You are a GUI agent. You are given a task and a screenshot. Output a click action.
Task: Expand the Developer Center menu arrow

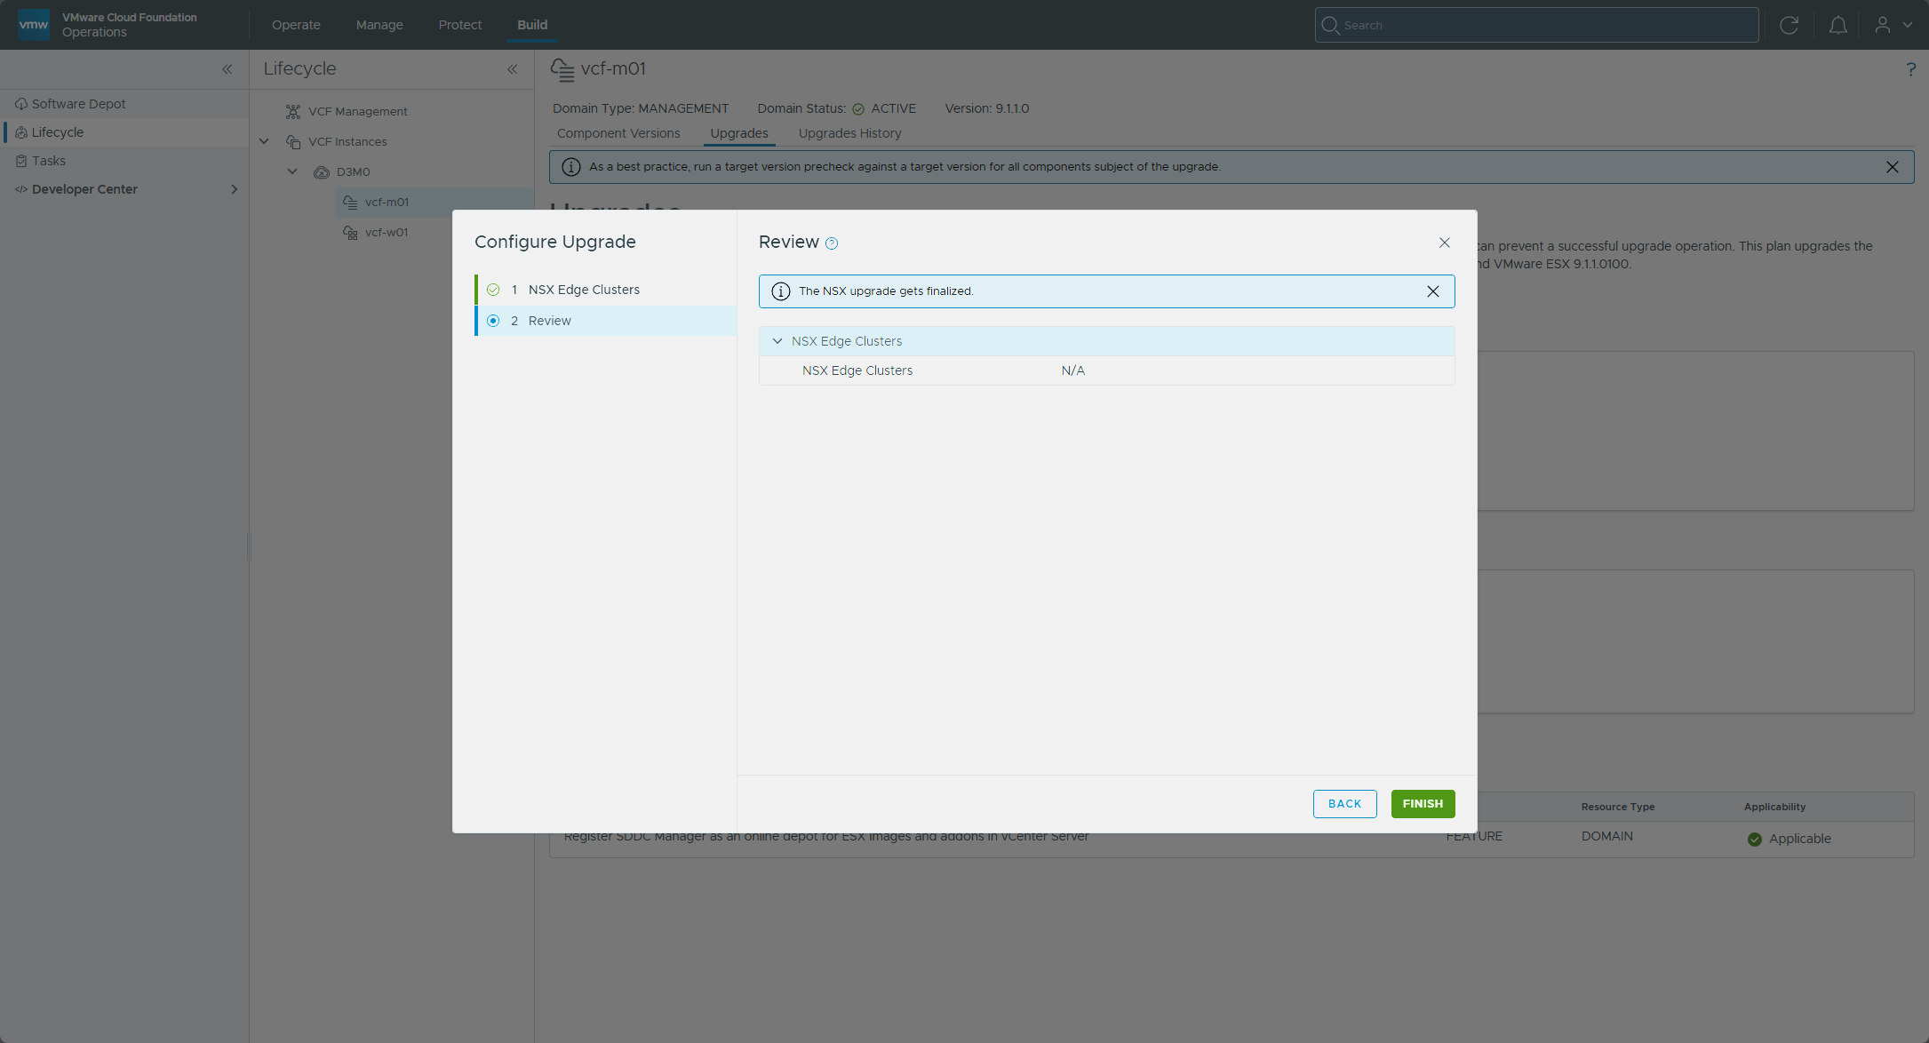click(x=235, y=189)
